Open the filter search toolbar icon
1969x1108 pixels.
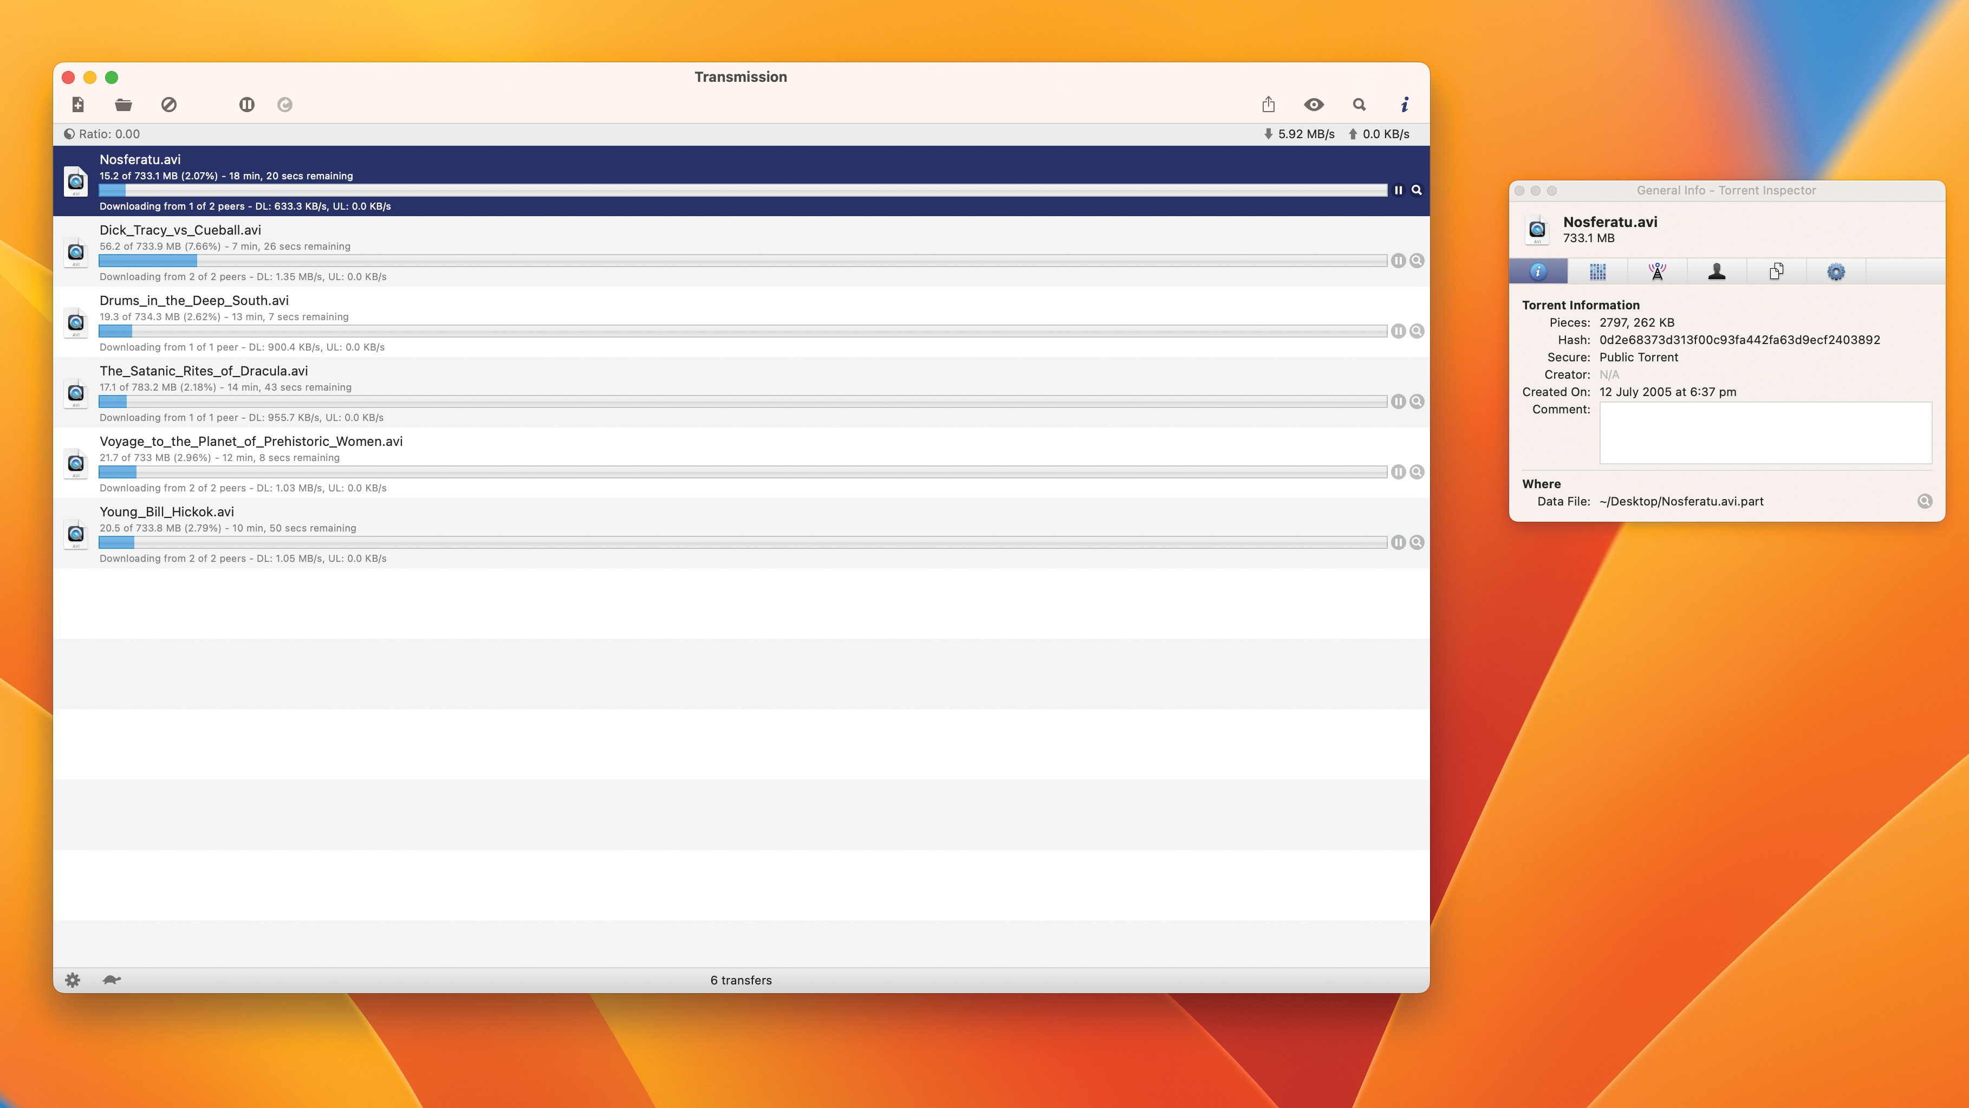click(1359, 105)
